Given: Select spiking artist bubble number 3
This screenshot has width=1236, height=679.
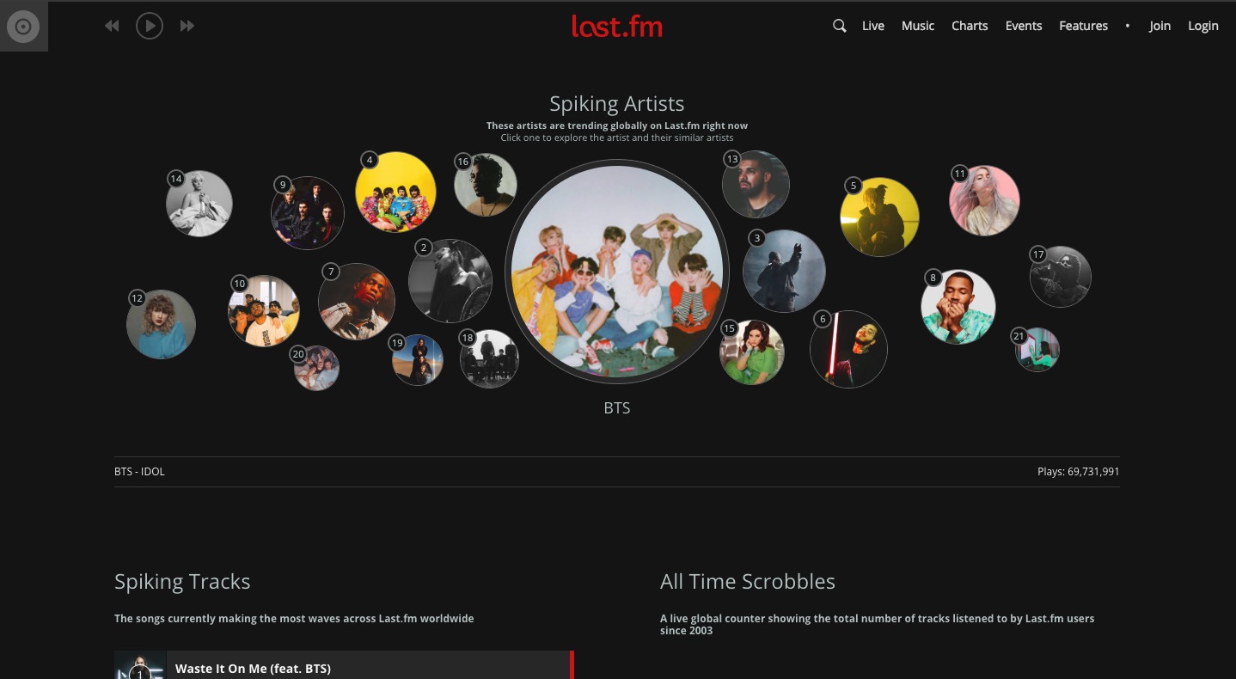Looking at the screenshot, I should pos(784,271).
